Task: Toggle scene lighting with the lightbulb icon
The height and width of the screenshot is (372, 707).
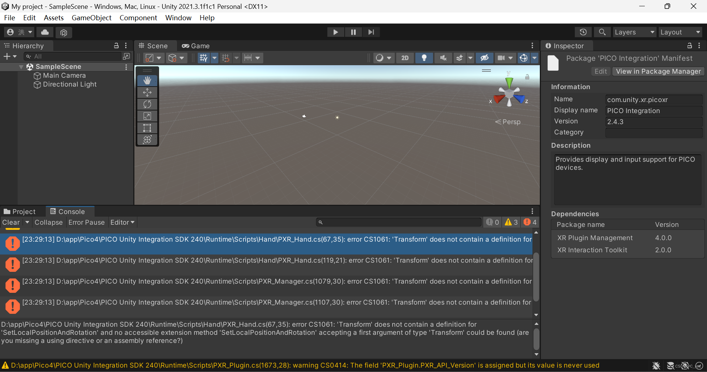Action: (424, 58)
